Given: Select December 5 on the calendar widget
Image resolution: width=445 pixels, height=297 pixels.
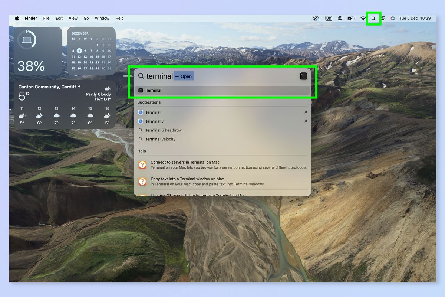Looking at the screenshot, I should 80,51.
